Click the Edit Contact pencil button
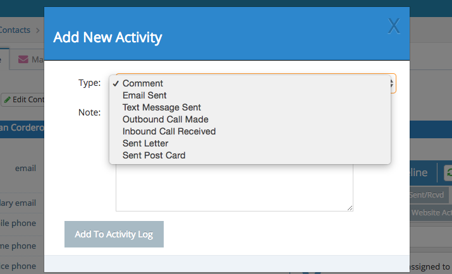 [x=22, y=100]
